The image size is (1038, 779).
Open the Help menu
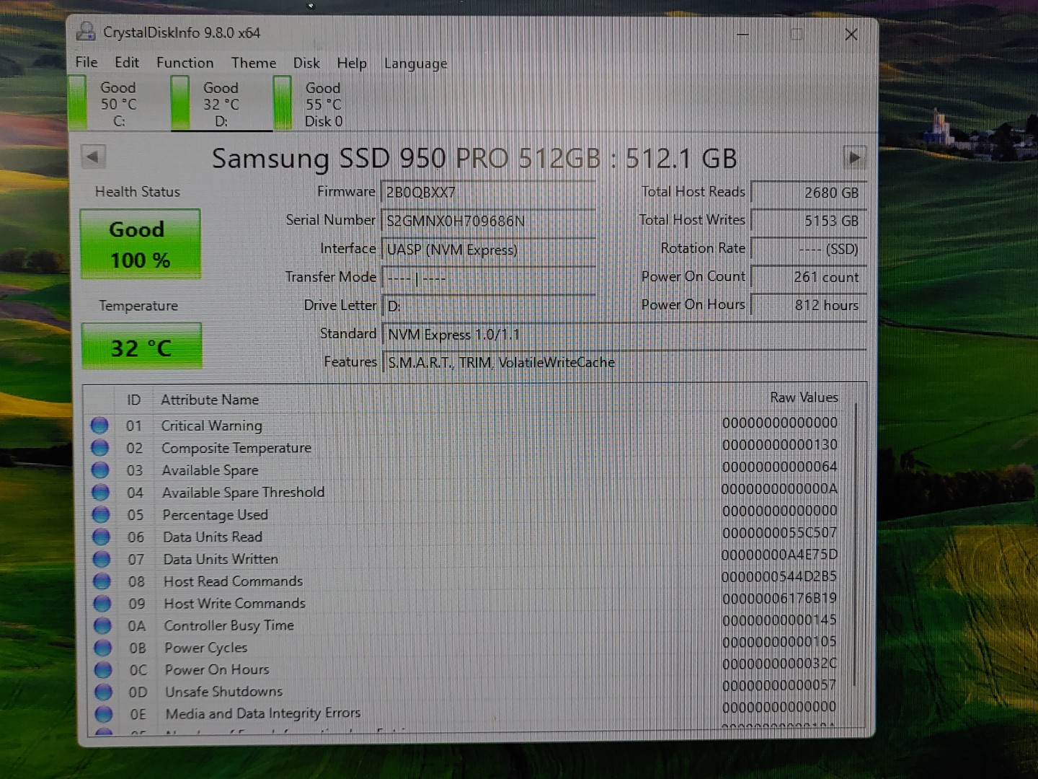352,63
